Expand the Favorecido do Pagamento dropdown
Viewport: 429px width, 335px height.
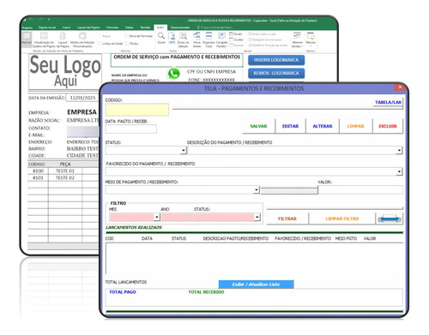(399, 171)
